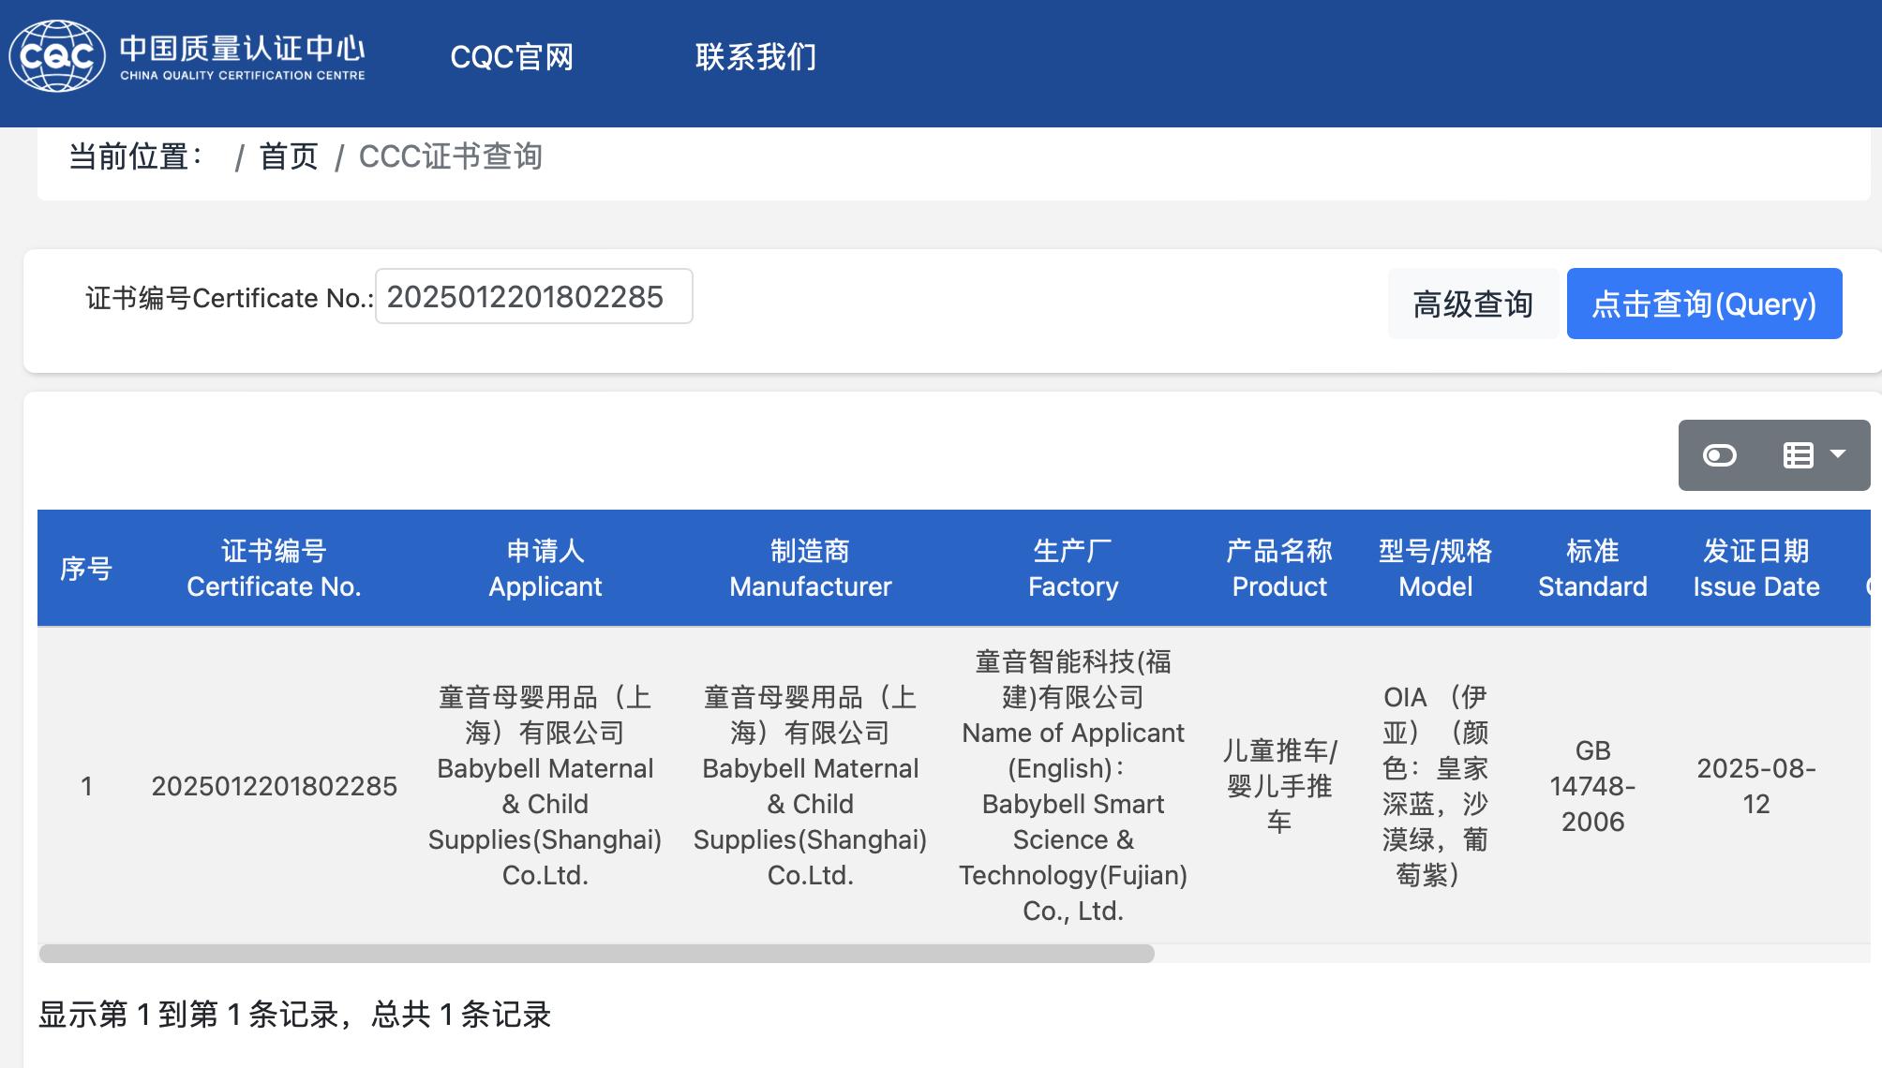Select certificate number 2025012201802285 cell

coord(274,786)
